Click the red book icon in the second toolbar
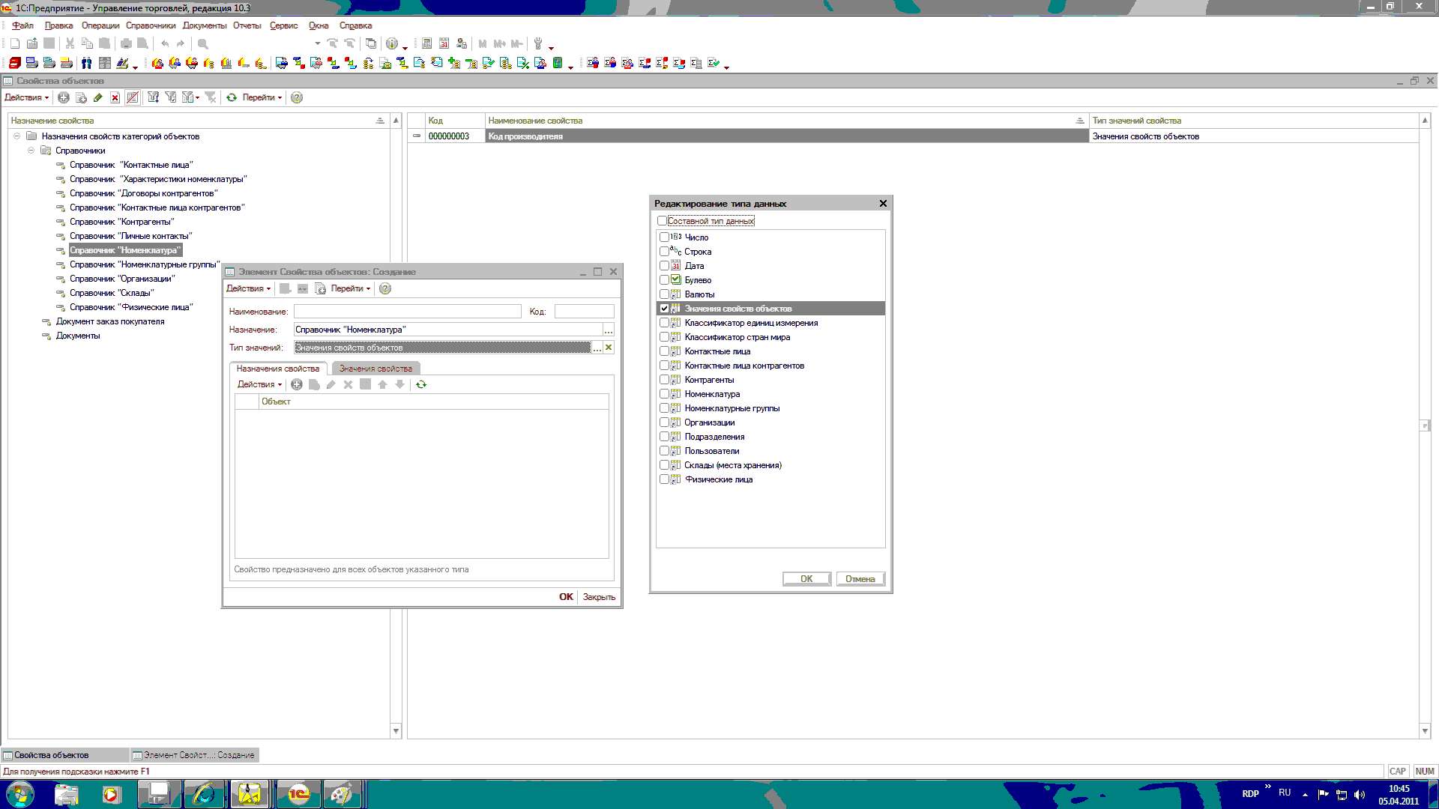The height and width of the screenshot is (809, 1439). click(x=14, y=63)
